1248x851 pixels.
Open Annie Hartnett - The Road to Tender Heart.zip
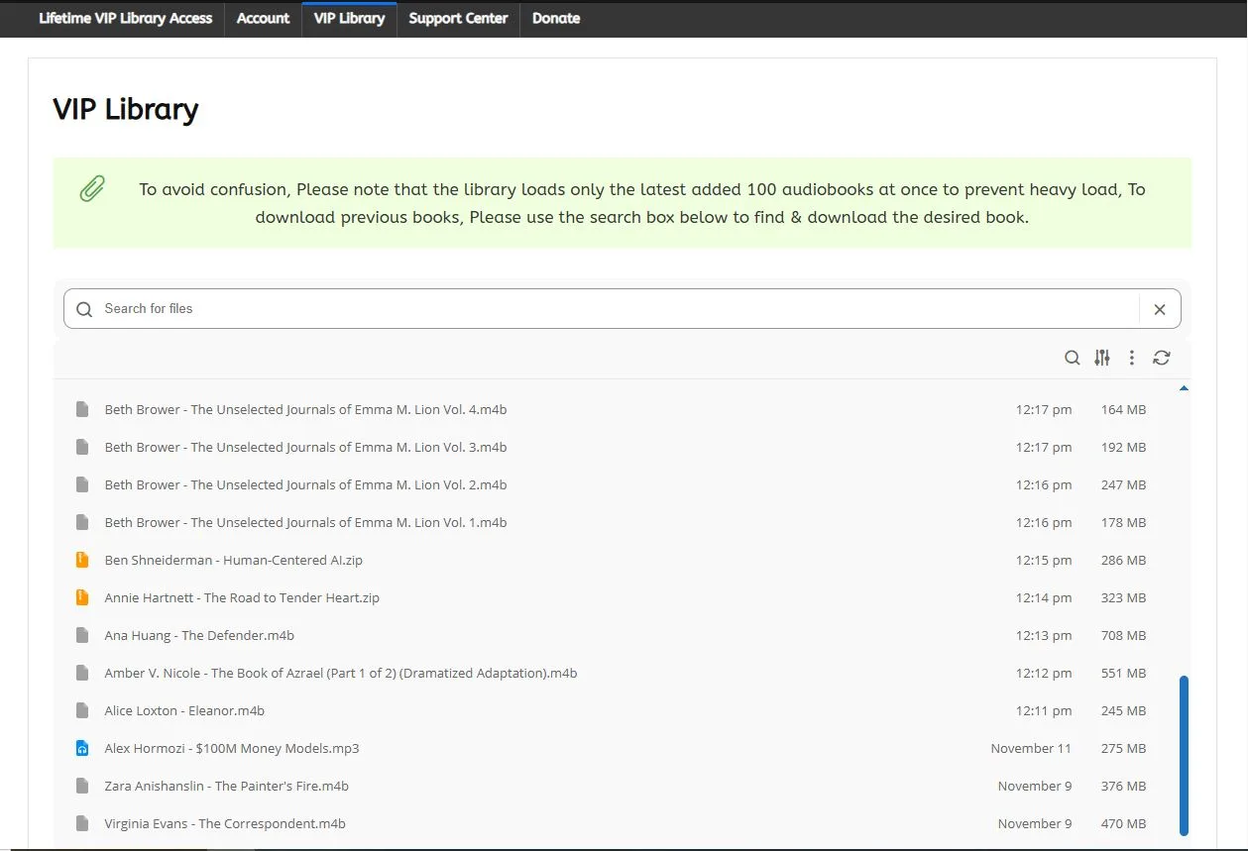(242, 597)
